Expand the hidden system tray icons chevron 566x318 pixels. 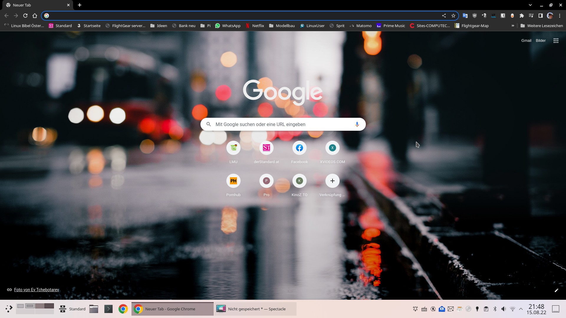(x=521, y=309)
